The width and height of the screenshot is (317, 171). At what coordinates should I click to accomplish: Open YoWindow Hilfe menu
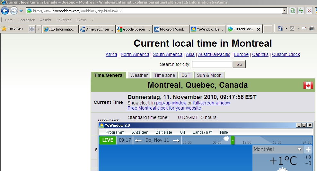(224, 132)
